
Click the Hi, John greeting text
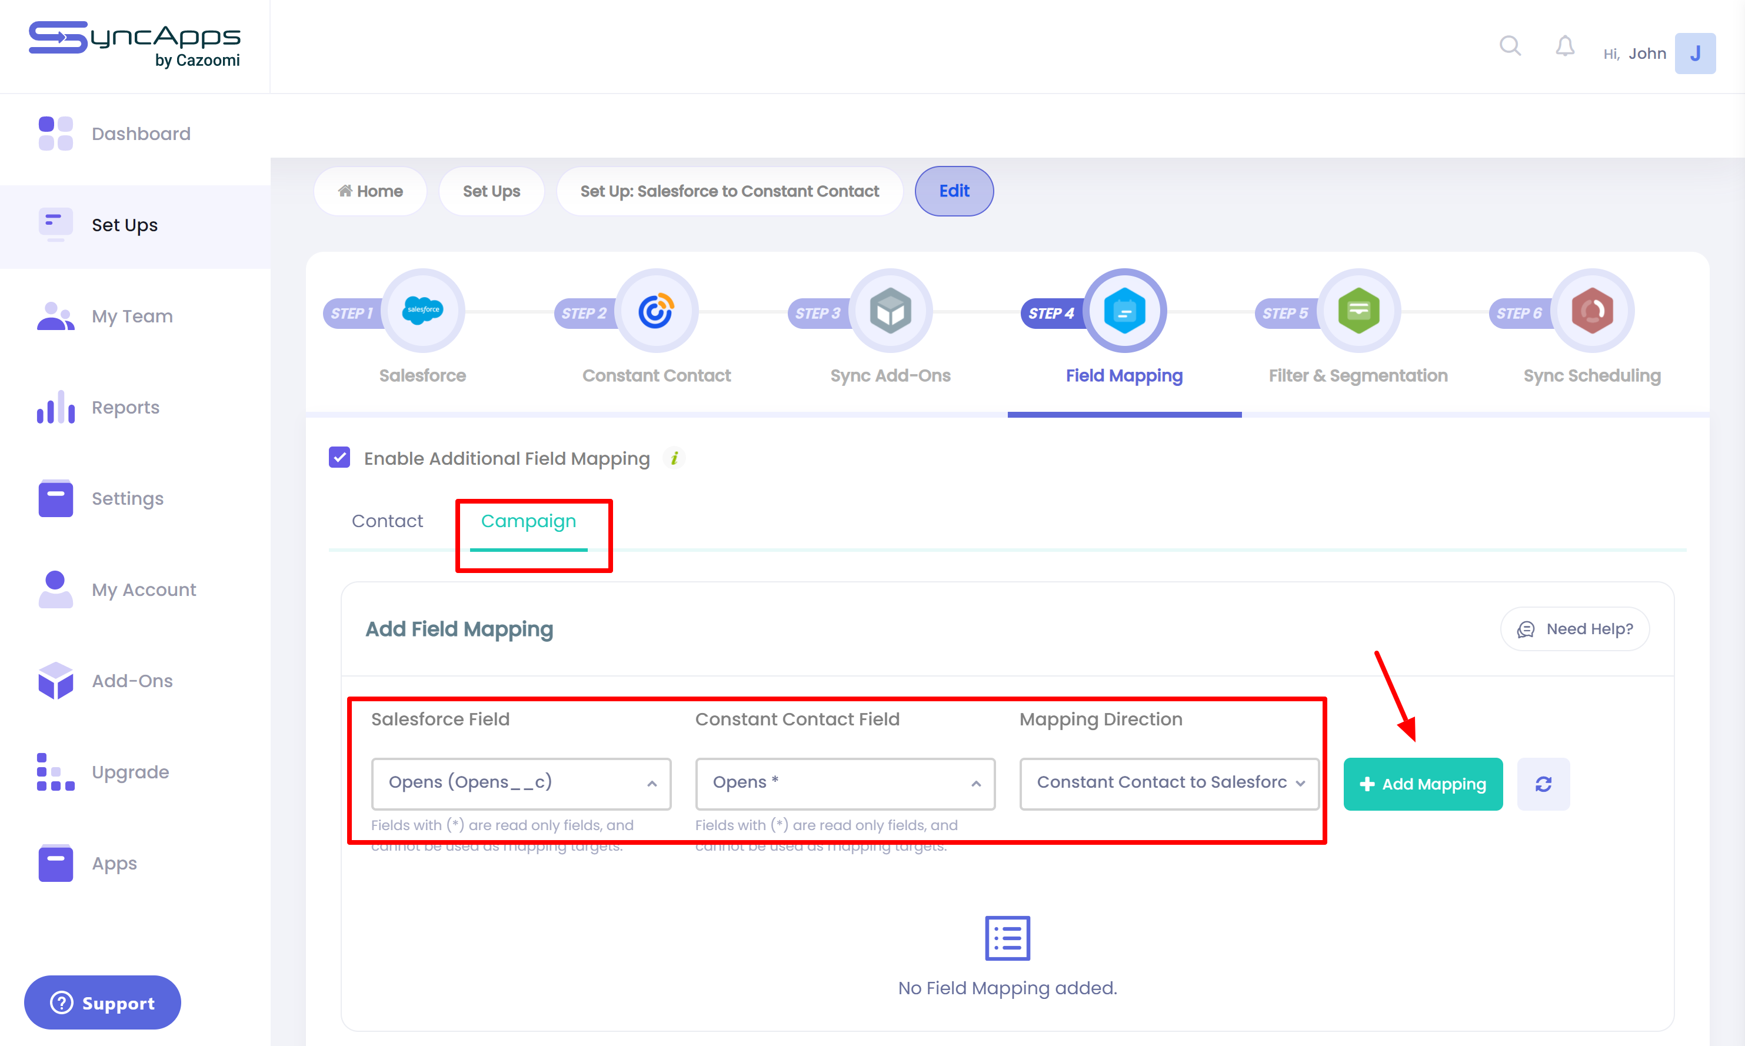(1634, 54)
